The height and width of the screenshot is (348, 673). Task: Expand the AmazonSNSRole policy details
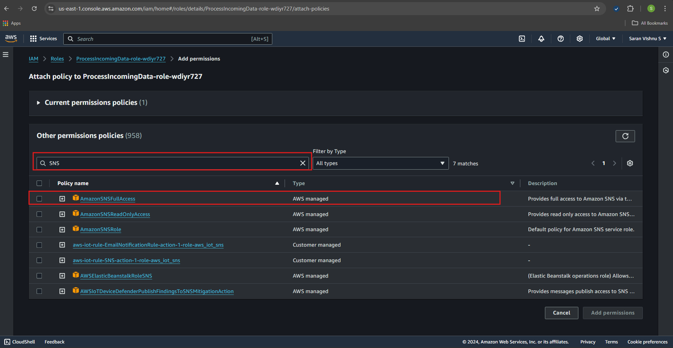coord(62,230)
